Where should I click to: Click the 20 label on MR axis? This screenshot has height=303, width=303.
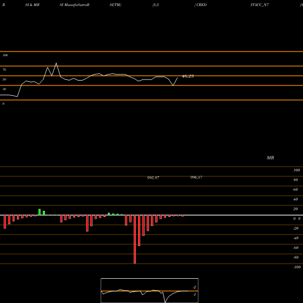tap(296, 209)
